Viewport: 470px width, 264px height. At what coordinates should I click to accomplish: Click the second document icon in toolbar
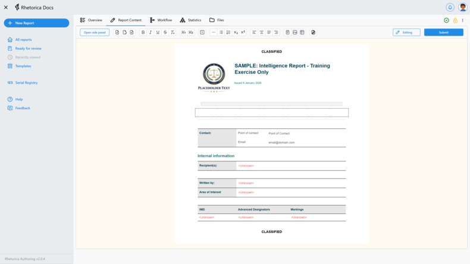[124, 32]
